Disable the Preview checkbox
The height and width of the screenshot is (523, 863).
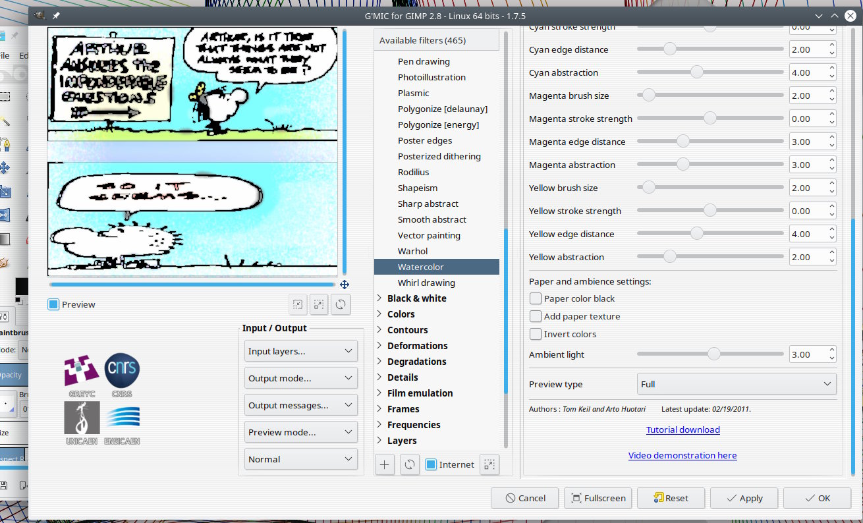click(54, 304)
